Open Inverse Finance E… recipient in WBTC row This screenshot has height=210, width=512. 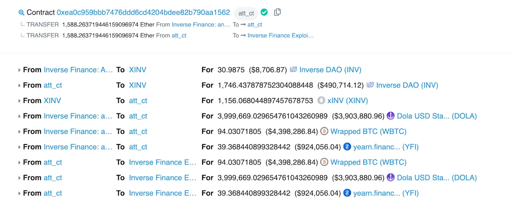(162, 162)
